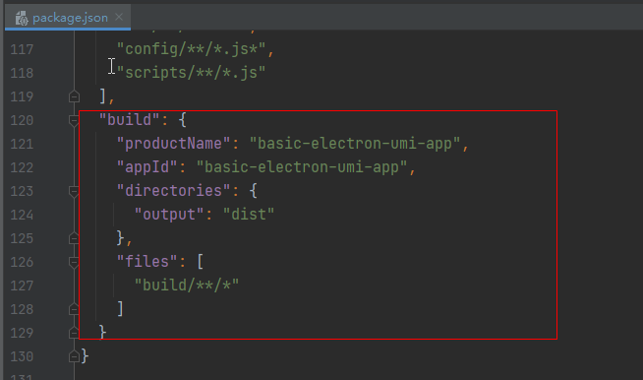Click fold end marker on line 130
643x380 pixels.
[x=74, y=356]
